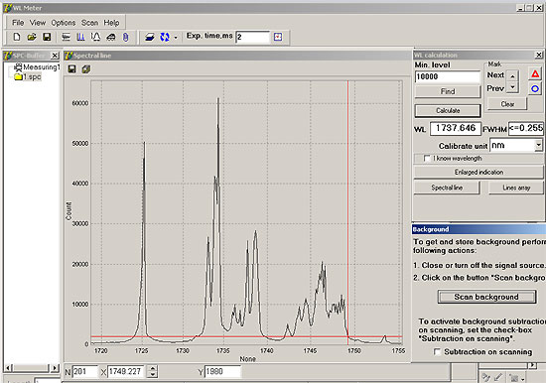Click the copy icon in Spectral line panel
The image size is (546, 383).
pyautogui.click(x=86, y=68)
